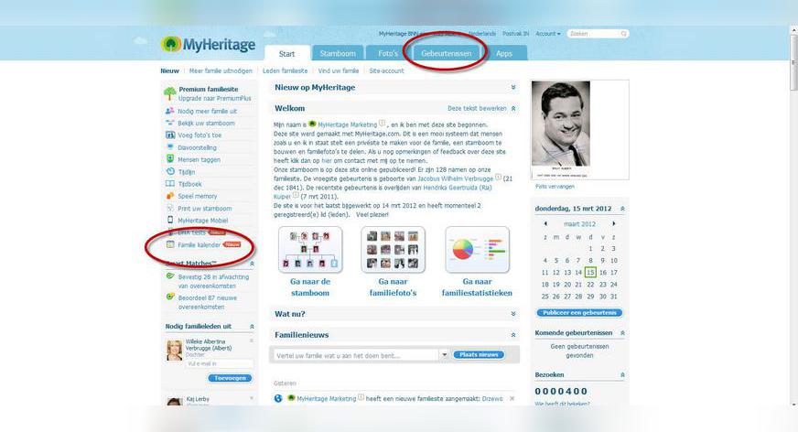The width and height of the screenshot is (798, 432).
Task: Open the Foto's tab
Action: click(x=388, y=53)
